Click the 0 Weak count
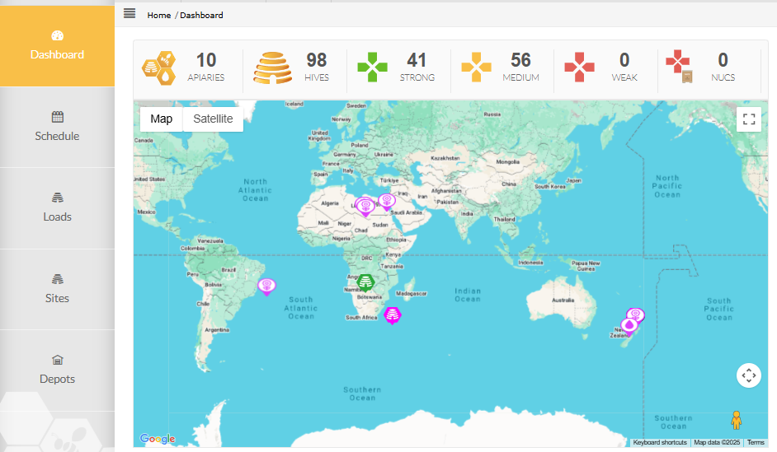Screen dimensions: 777x452 click(x=624, y=60)
